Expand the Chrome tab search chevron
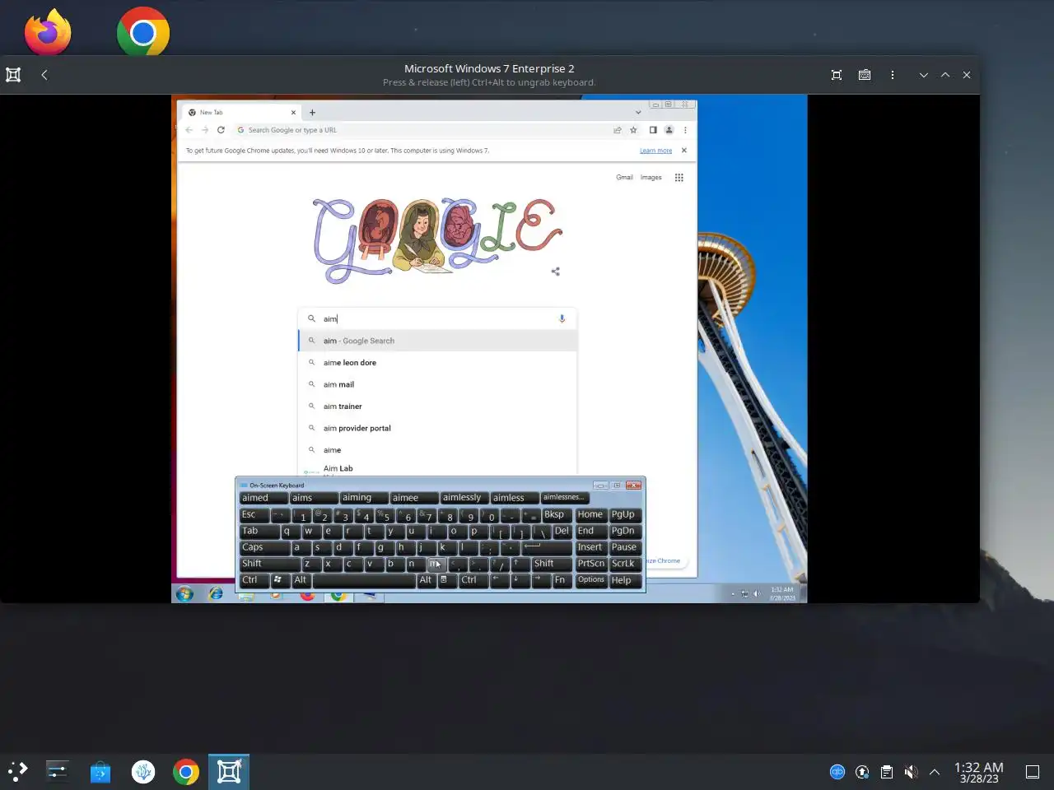The width and height of the screenshot is (1054, 790). click(638, 113)
